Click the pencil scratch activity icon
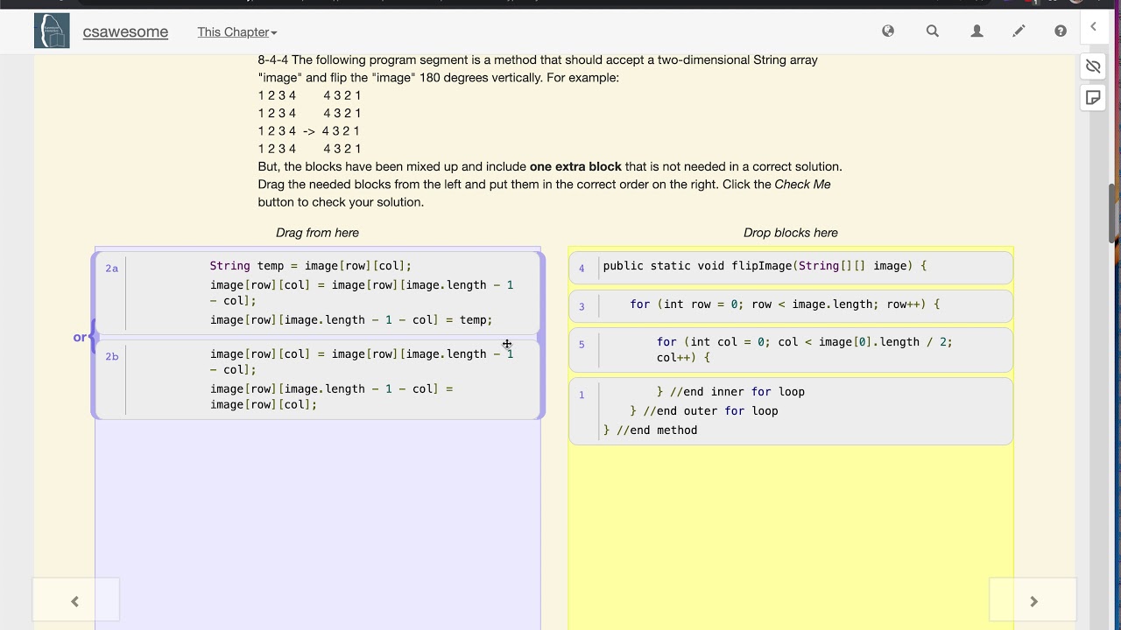The image size is (1121, 630). tap(1019, 31)
